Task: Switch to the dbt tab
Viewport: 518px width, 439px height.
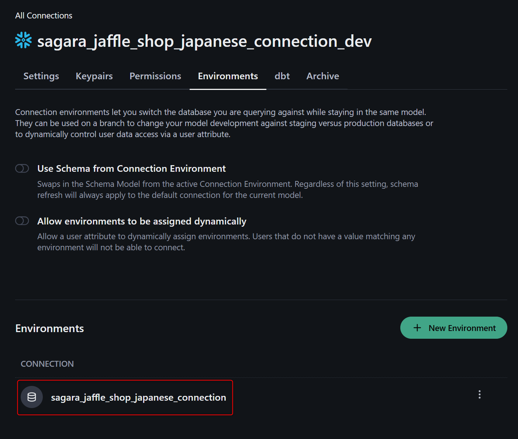Action: pyautogui.click(x=282, y=76)
